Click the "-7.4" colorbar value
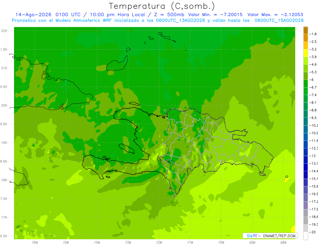The height and width of the screenshot is (246, 318). coord(313,95)
